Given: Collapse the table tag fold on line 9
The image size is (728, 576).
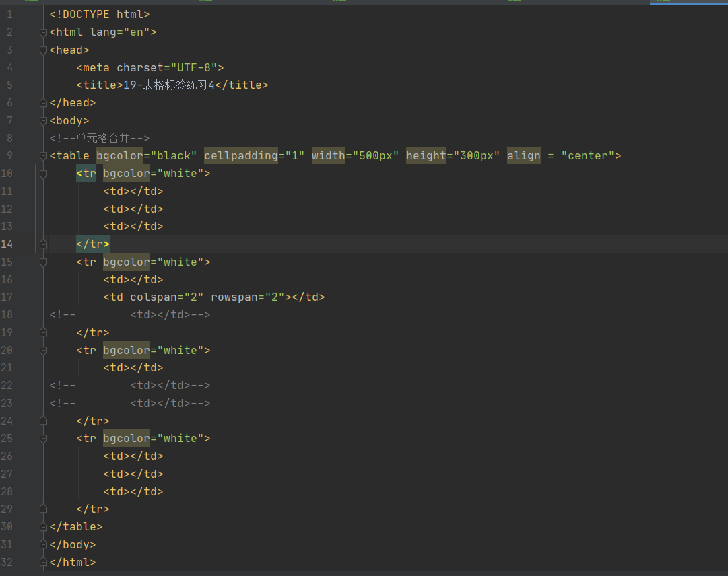Looking at the screenshot, I should pyautogui.click(x=43, y=156).
